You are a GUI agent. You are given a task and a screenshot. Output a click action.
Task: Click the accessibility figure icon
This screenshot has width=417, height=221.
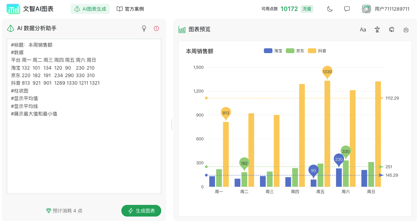pos(377,29)
